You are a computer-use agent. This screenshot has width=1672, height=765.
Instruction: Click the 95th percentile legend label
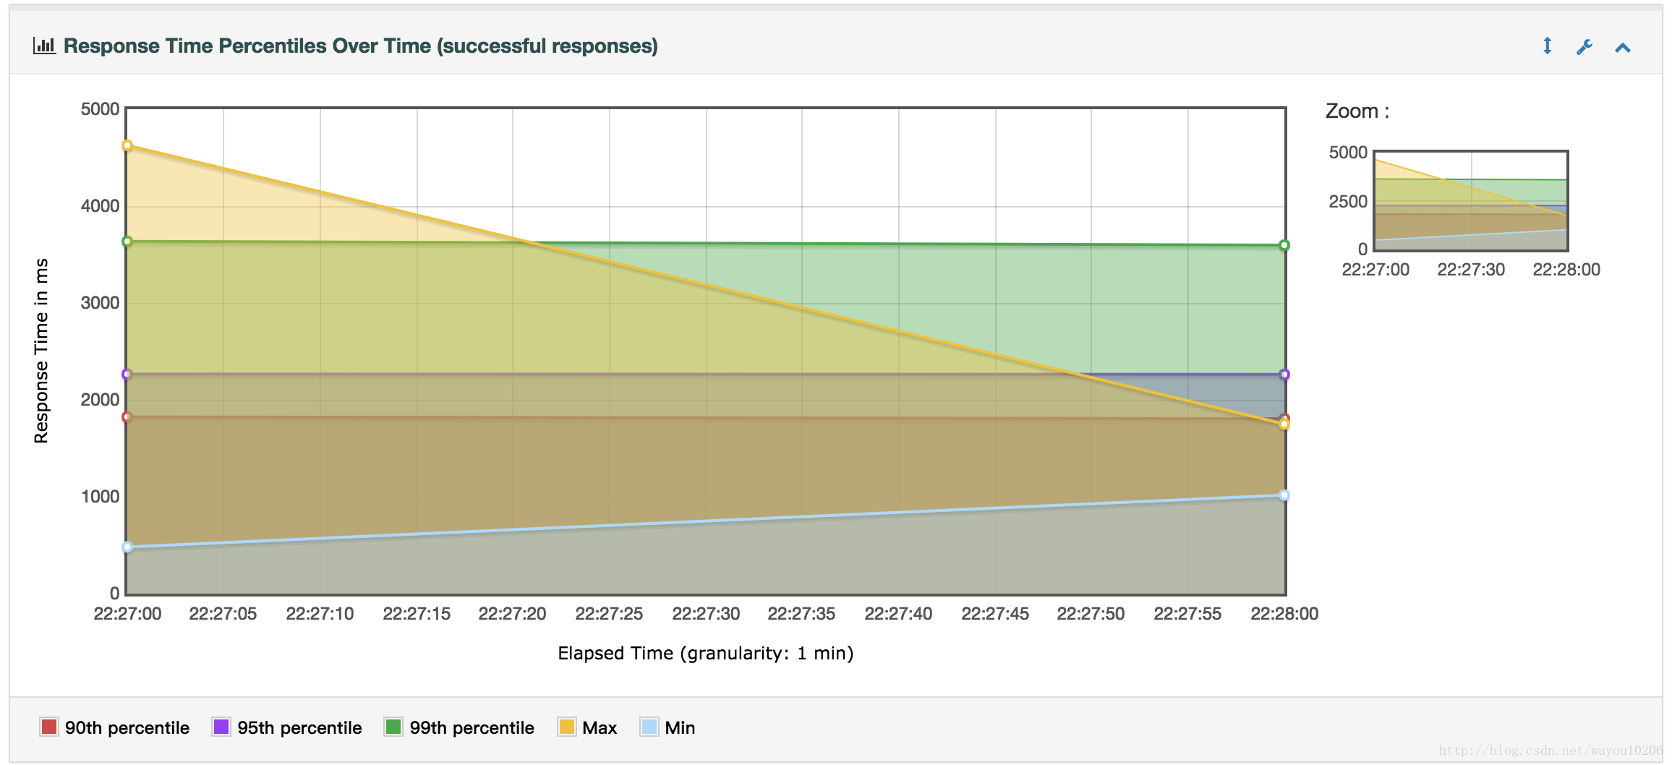299,727
